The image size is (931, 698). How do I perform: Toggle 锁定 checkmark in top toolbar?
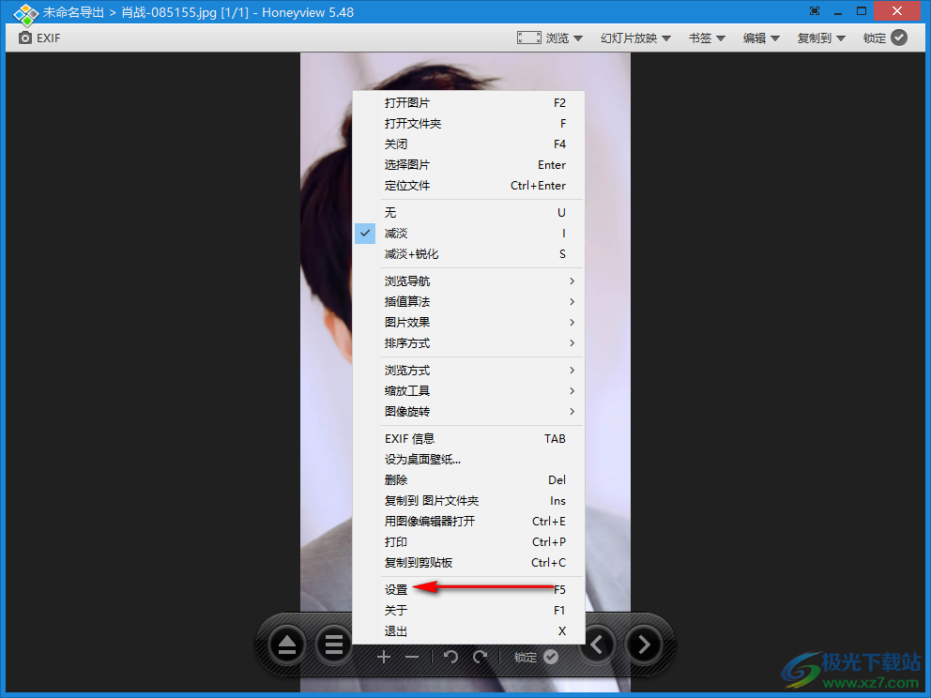[x=900, y=38]
